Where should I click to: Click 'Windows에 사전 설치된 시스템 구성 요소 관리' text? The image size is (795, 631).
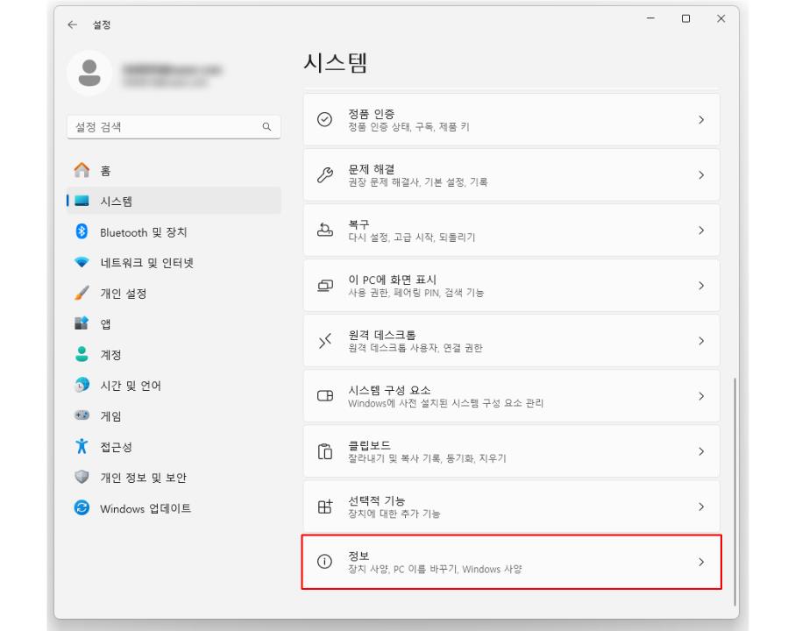(x=445, y=403)
